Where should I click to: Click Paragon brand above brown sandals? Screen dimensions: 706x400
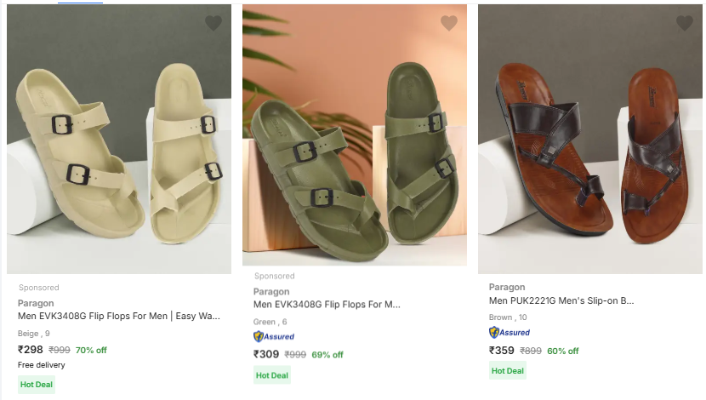(507, 288)
